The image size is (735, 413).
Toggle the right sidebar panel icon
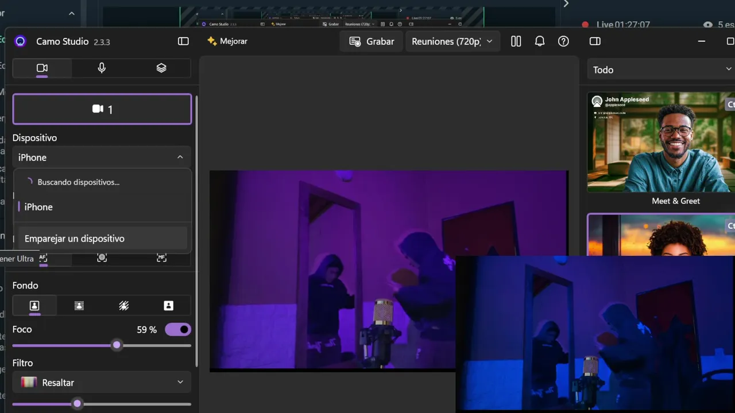click(x=595, y=41)
